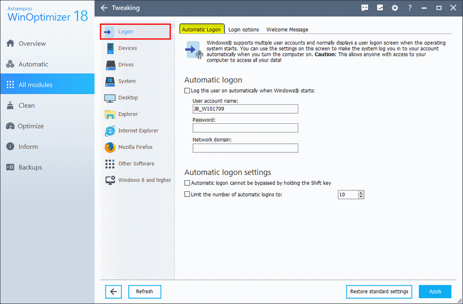The height and width of the screenshot is (304, 463).
Task: Click the Clean broom icon
Action: coord(10,105)
